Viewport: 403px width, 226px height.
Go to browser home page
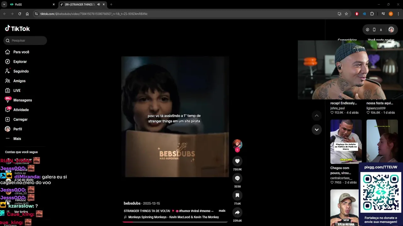click(27, 14)
